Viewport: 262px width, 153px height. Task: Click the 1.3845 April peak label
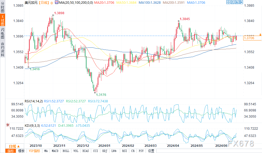(x=185, y=19)
